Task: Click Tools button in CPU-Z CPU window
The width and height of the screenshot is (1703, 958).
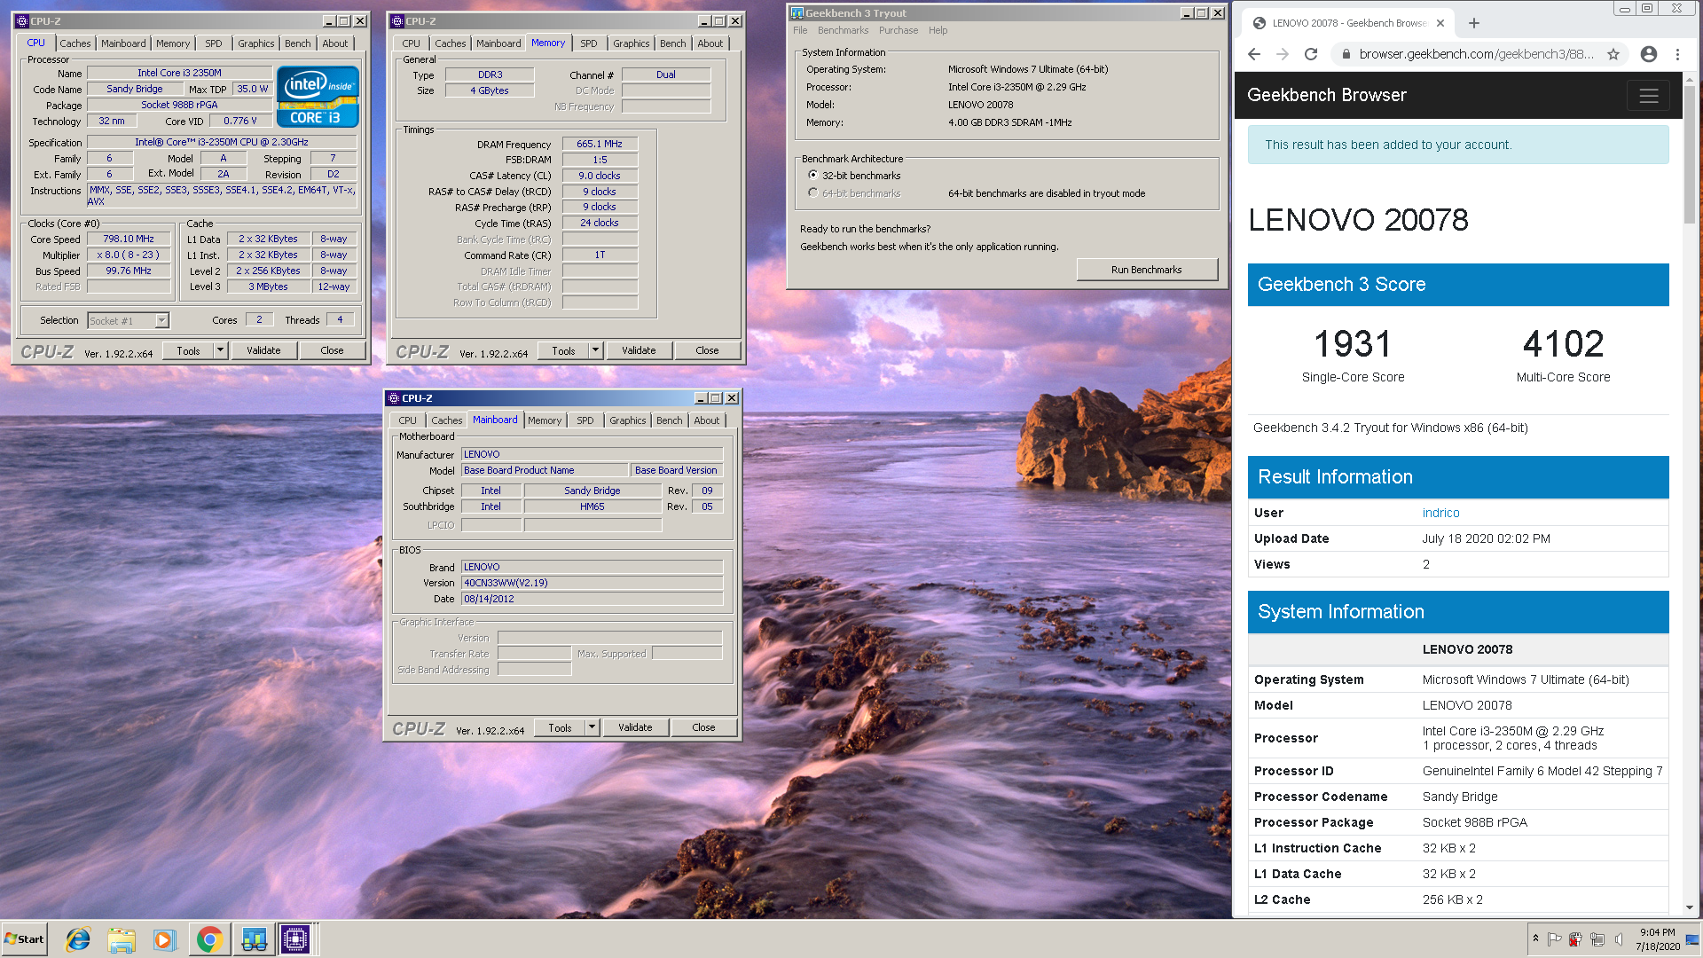Action: pos(188,350)
